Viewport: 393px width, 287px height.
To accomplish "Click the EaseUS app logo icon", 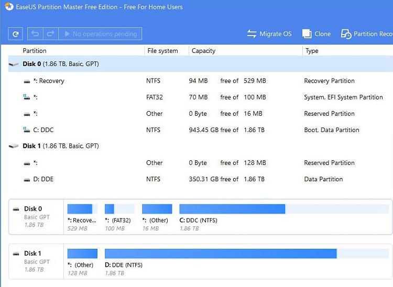I will 9,7.
